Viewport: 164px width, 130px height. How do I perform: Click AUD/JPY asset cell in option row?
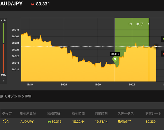[x=27, y=122]
